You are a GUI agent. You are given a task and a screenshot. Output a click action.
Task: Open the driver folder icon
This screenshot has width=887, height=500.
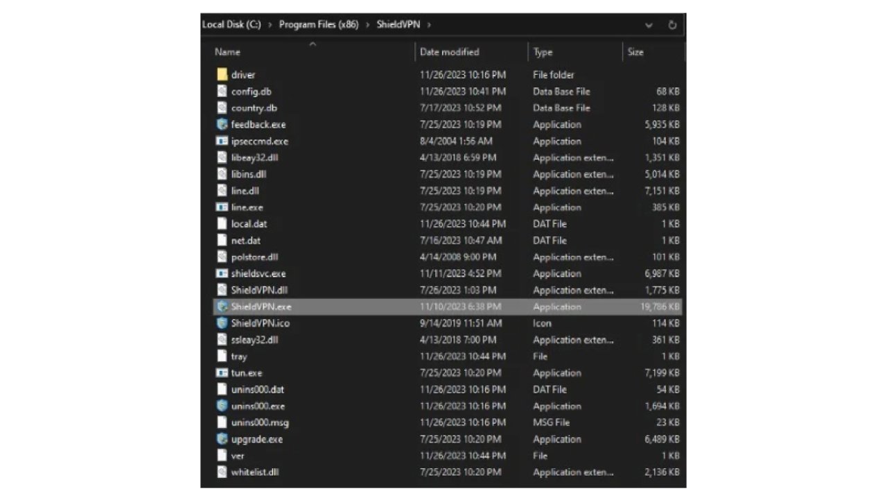pyautogui.click(x=222, y=74)
